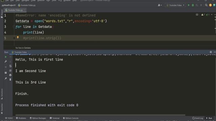Restore layout icon in Run panel
The image size is (216, 121).
(6, 73)
